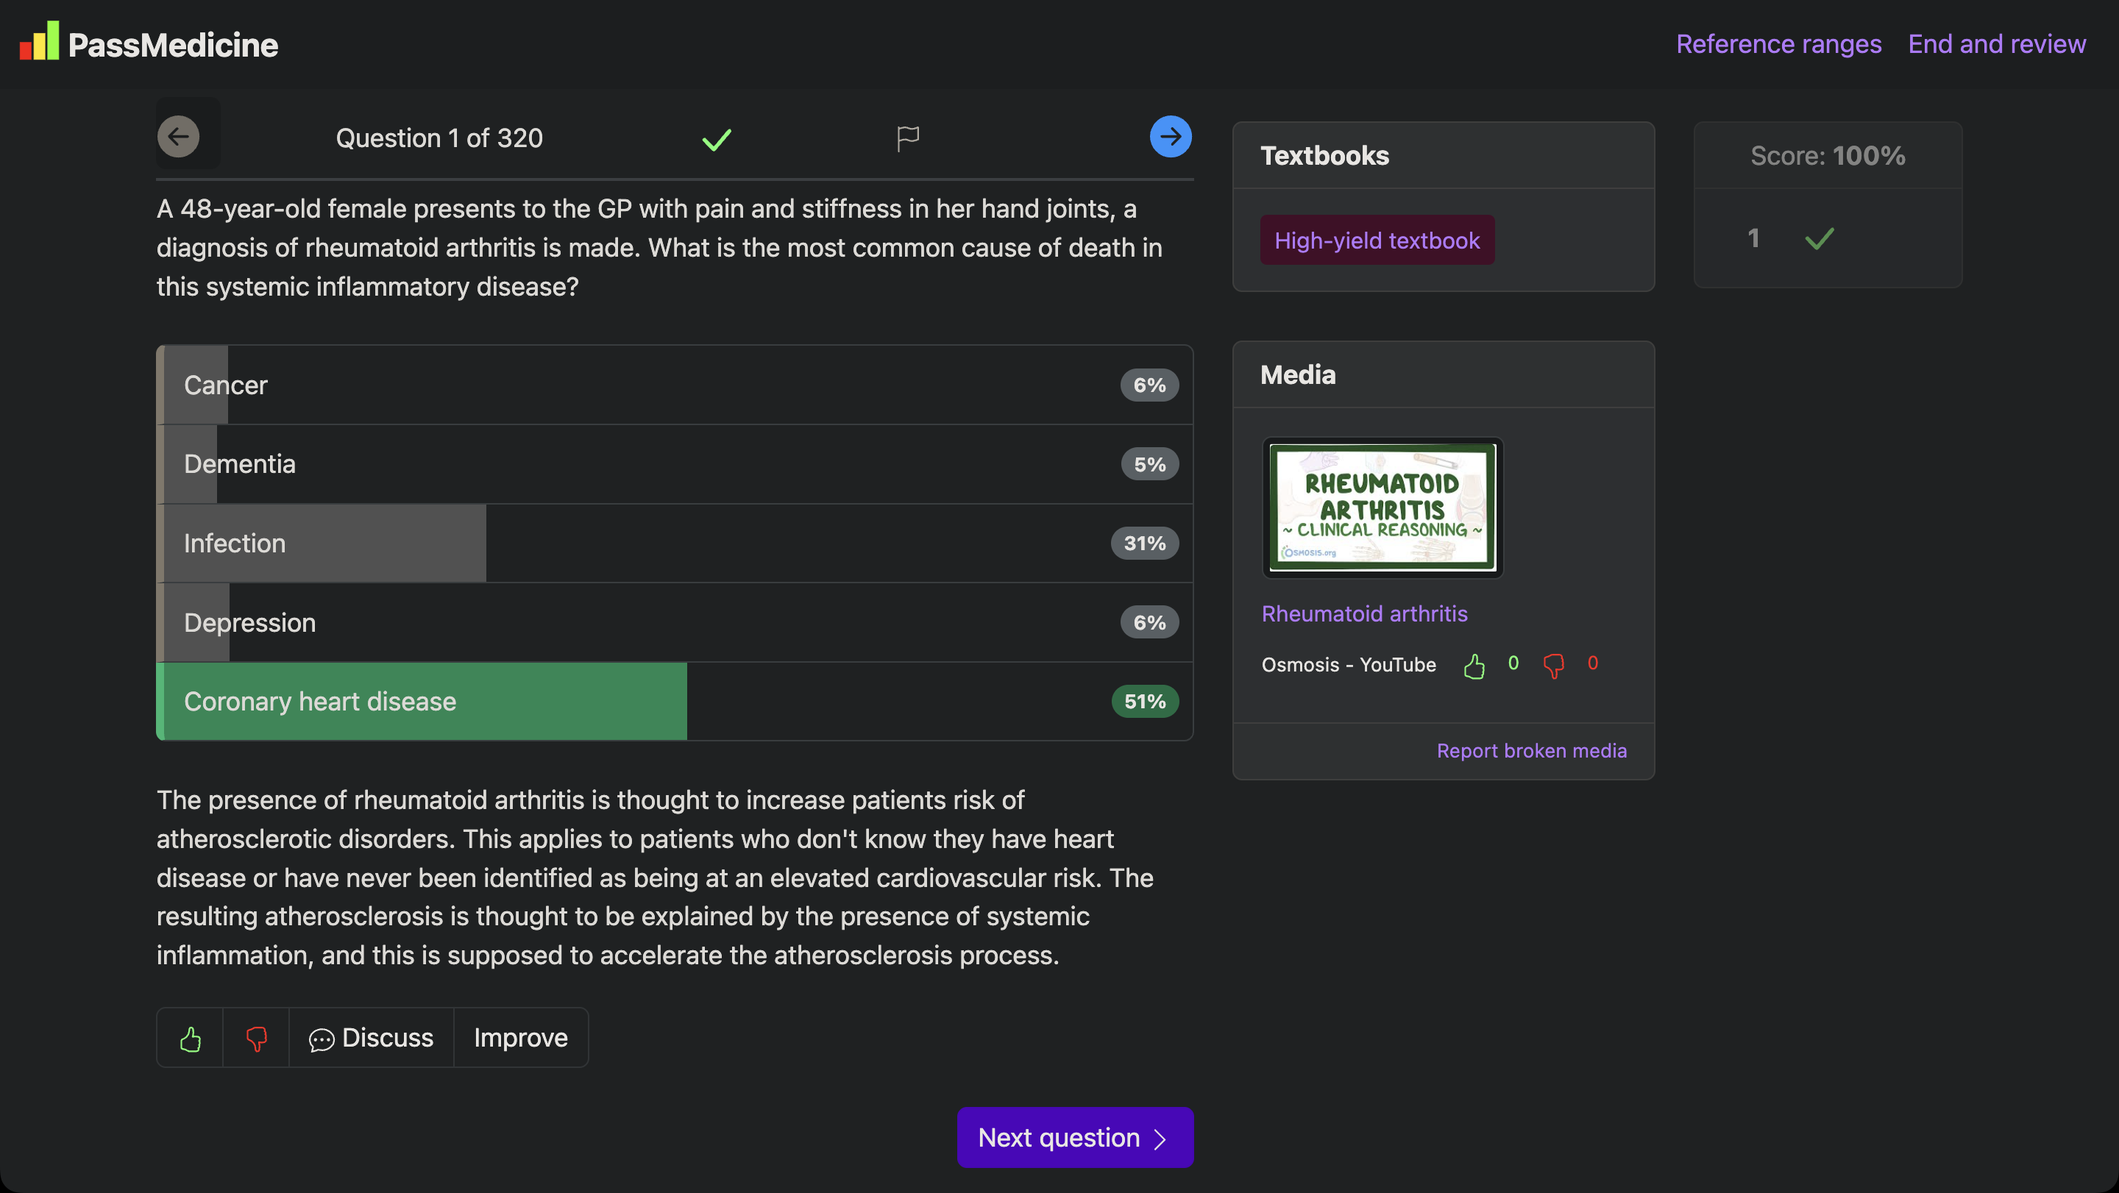Open the Rheumatoid arthritis media link
The height and width of the screenshot is (1193, 2119).
tap(1364, 614)
